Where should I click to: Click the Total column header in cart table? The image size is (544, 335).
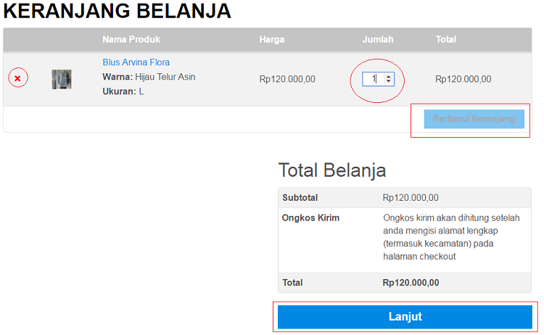[446, 39]
